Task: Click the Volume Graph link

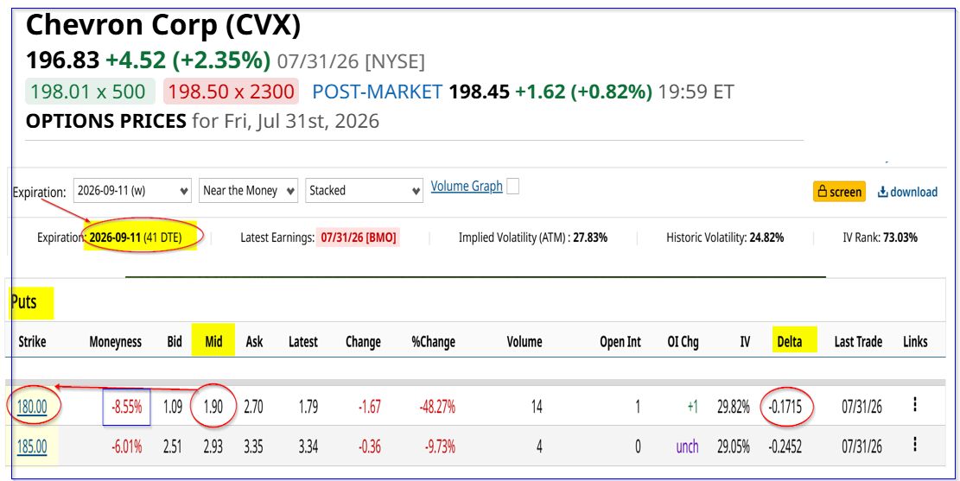Action: coord(467,186)
